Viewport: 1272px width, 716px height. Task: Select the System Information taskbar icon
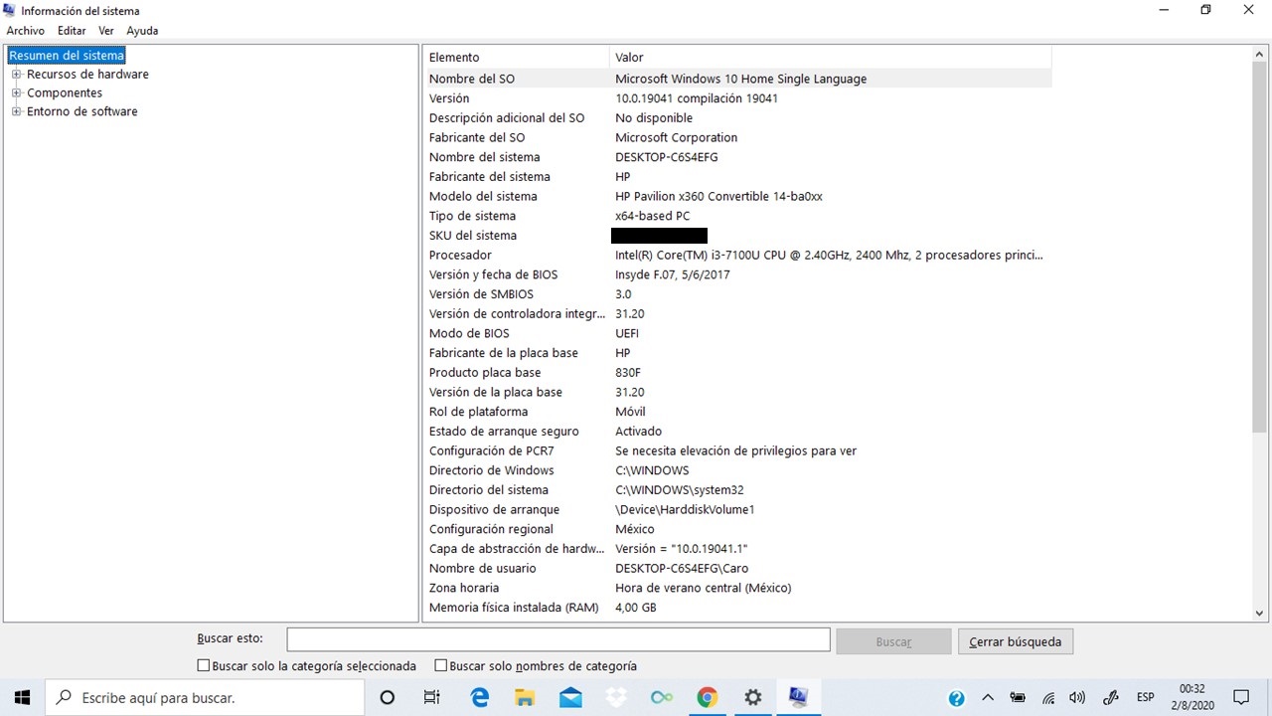click(798, 697)
